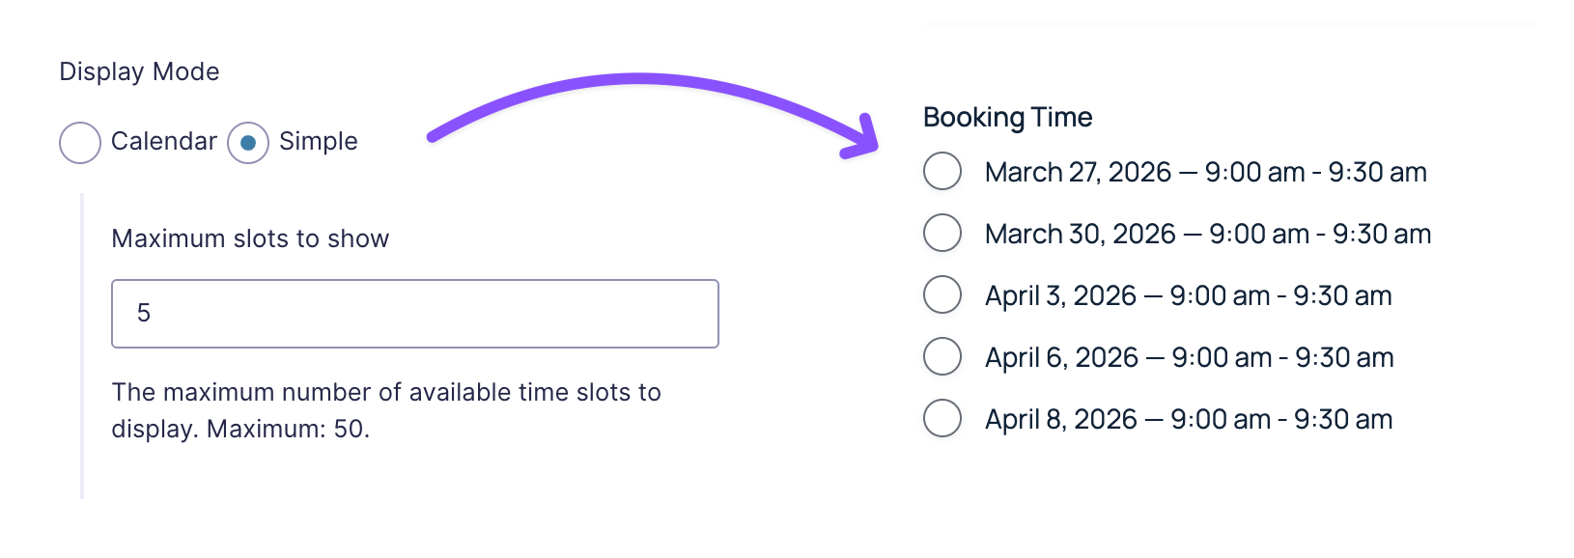Choose the April 3, 2026 radio button
Screen dimensions: 1574x558
coord(942,294)
